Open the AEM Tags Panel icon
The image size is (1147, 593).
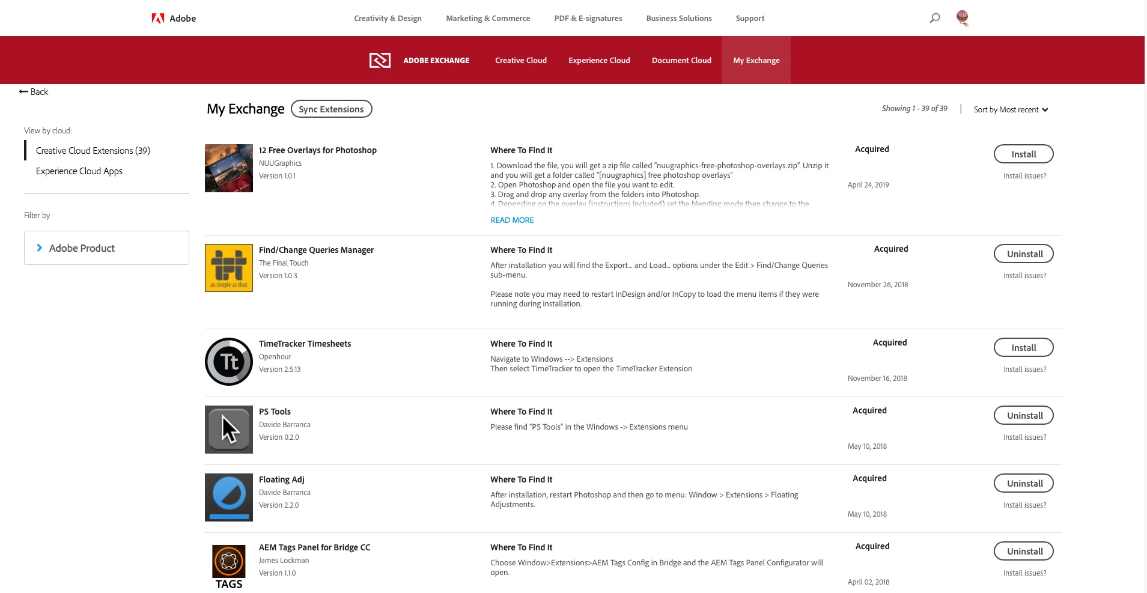coord(229,567)
